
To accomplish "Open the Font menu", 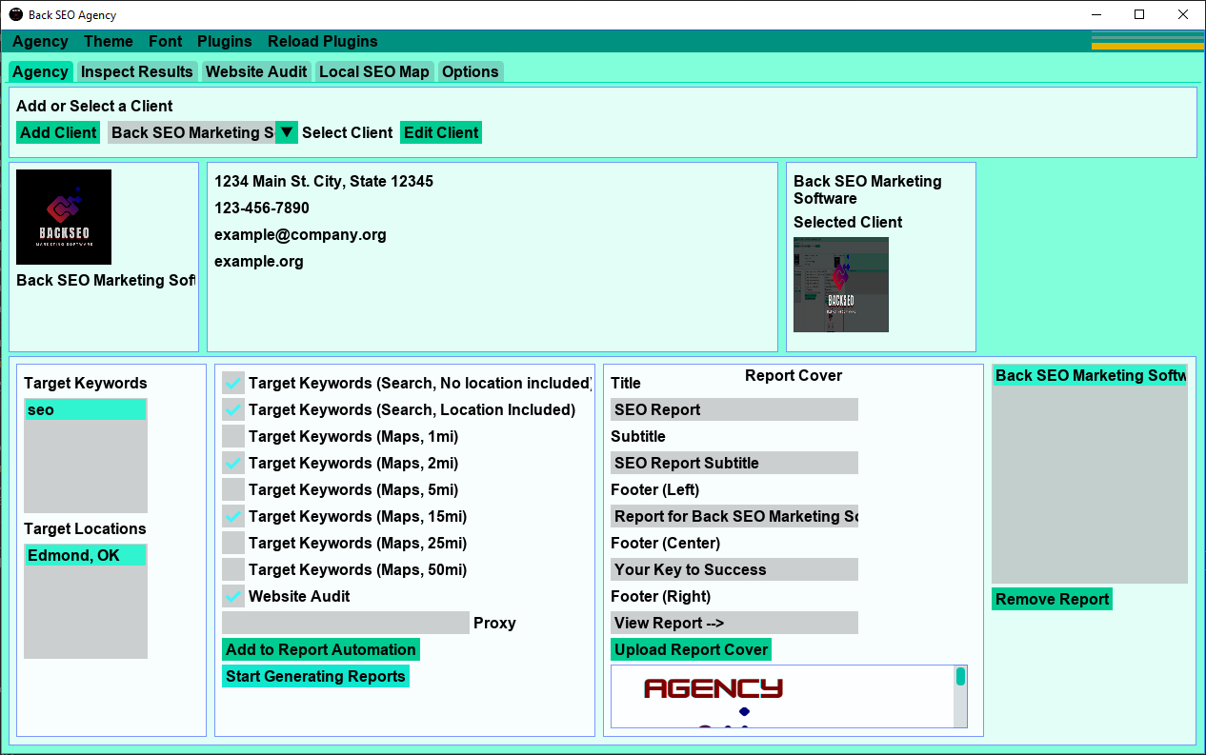I will [166, 41].
